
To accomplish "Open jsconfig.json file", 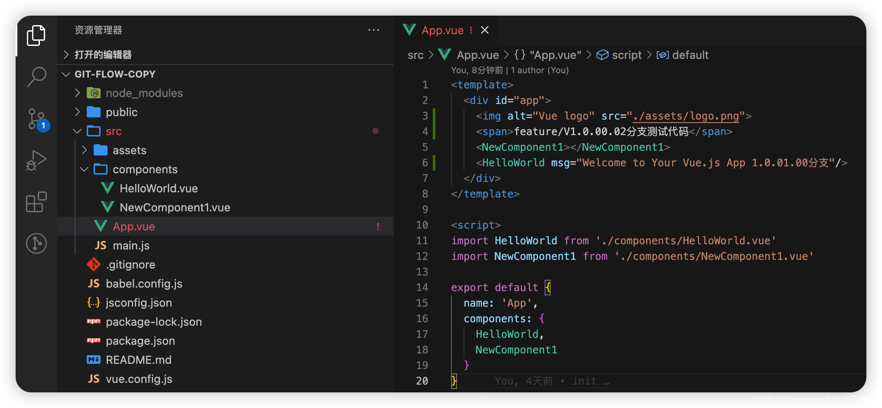I will 139,303.
